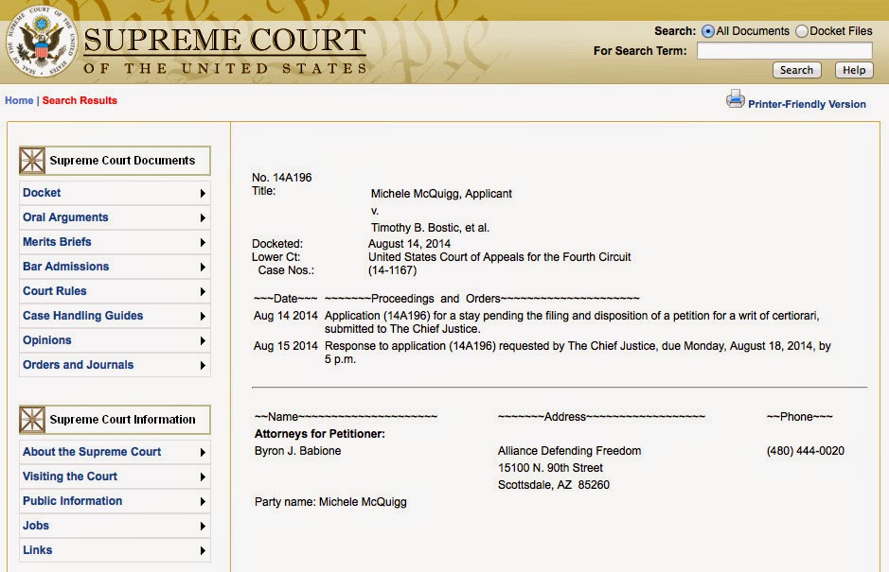
Task: Click the Supreme Court Information header icon
Action: (x=32, y=420)
